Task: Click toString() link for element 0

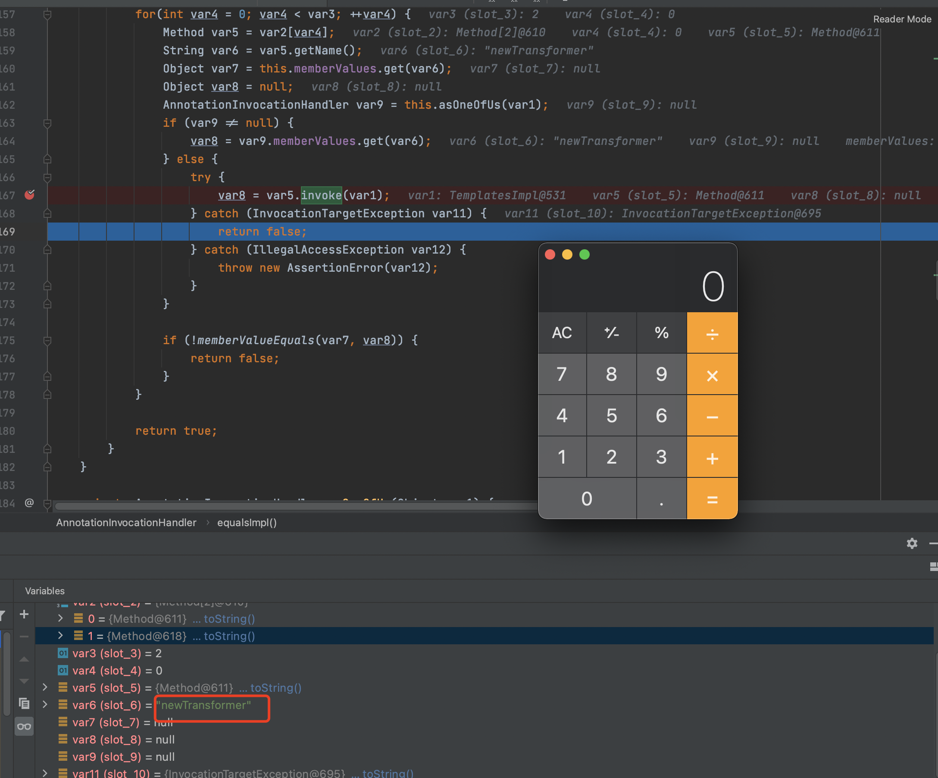Action: coord(229,619)
